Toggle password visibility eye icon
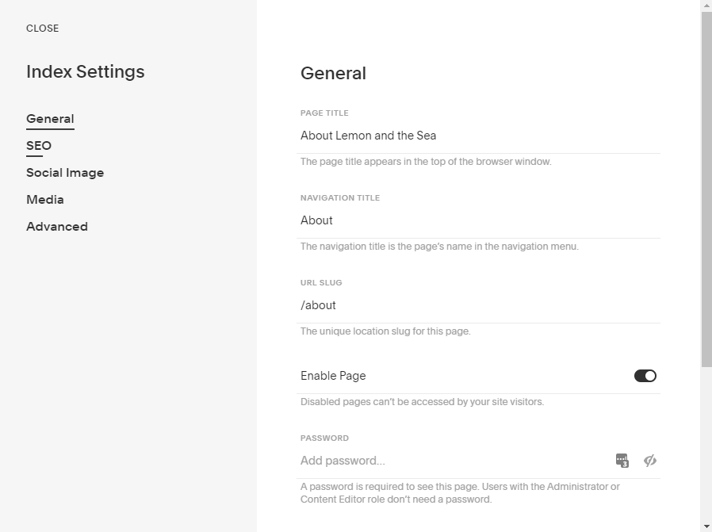Screen dimensions: 712x532 pos(650,461)
